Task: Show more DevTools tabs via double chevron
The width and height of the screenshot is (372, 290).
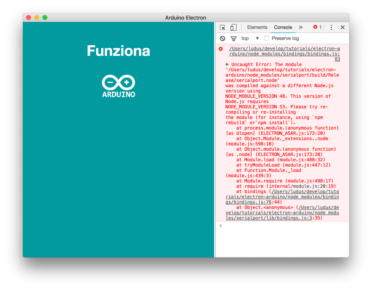Action: 300,27
